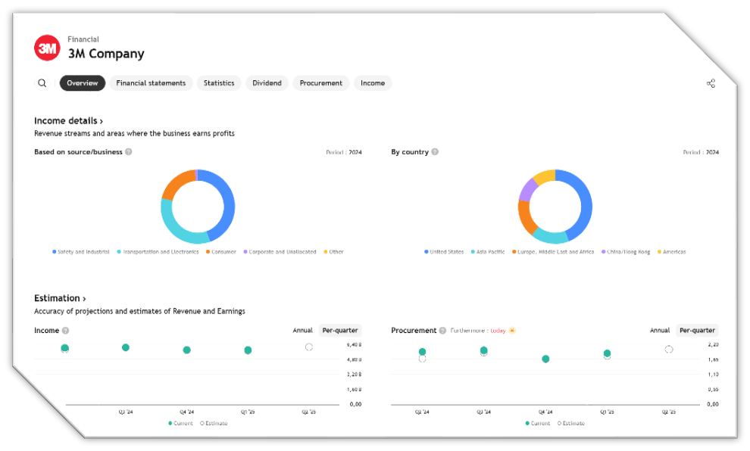This screenshot has width=750, height=451.
Task: Toggle Safety and Industrial legend item
Action: (x=81, y=252)
